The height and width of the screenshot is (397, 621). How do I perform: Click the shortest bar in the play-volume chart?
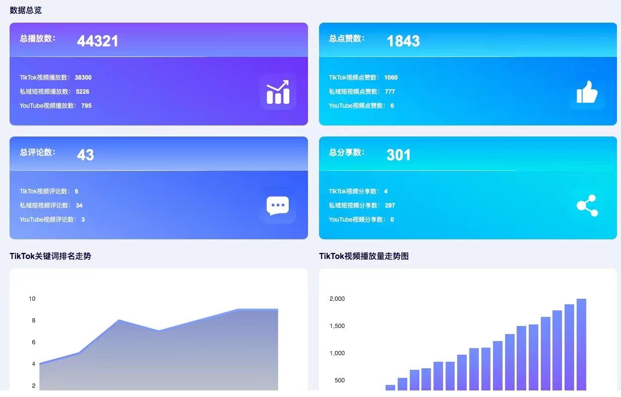tap(390, 387)
